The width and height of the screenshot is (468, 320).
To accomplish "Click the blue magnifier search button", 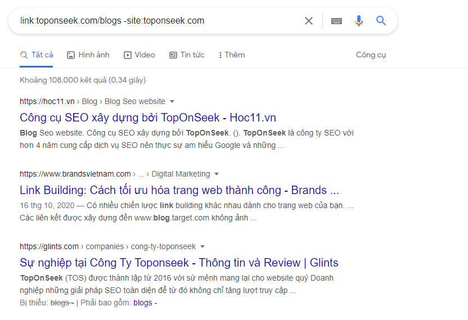I will (x=381, y=21).
